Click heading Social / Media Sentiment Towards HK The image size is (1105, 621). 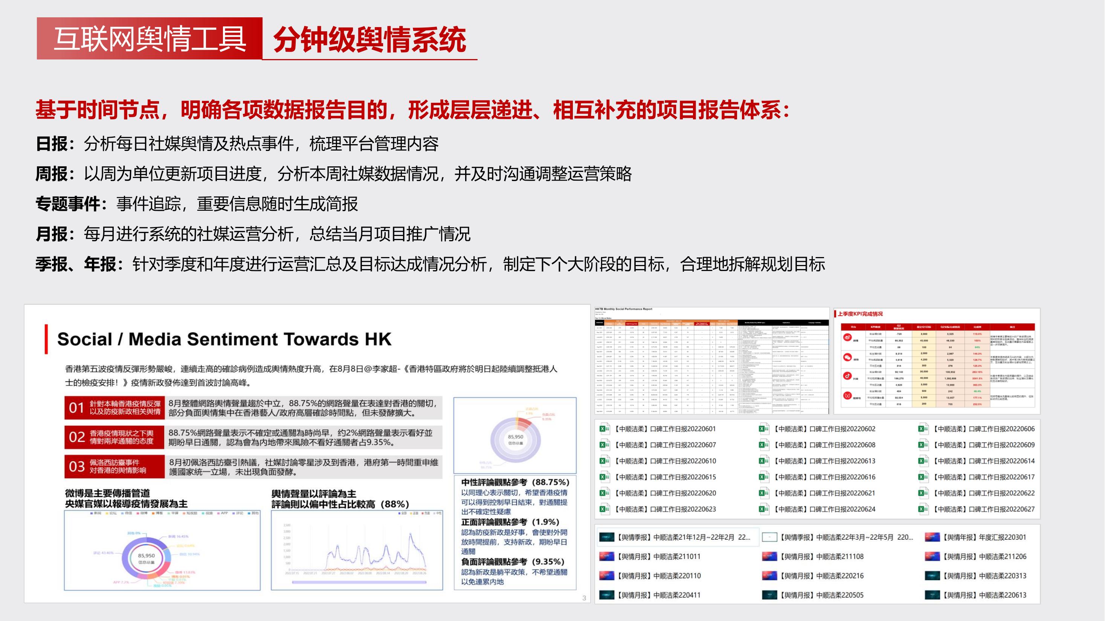[224, 339]
